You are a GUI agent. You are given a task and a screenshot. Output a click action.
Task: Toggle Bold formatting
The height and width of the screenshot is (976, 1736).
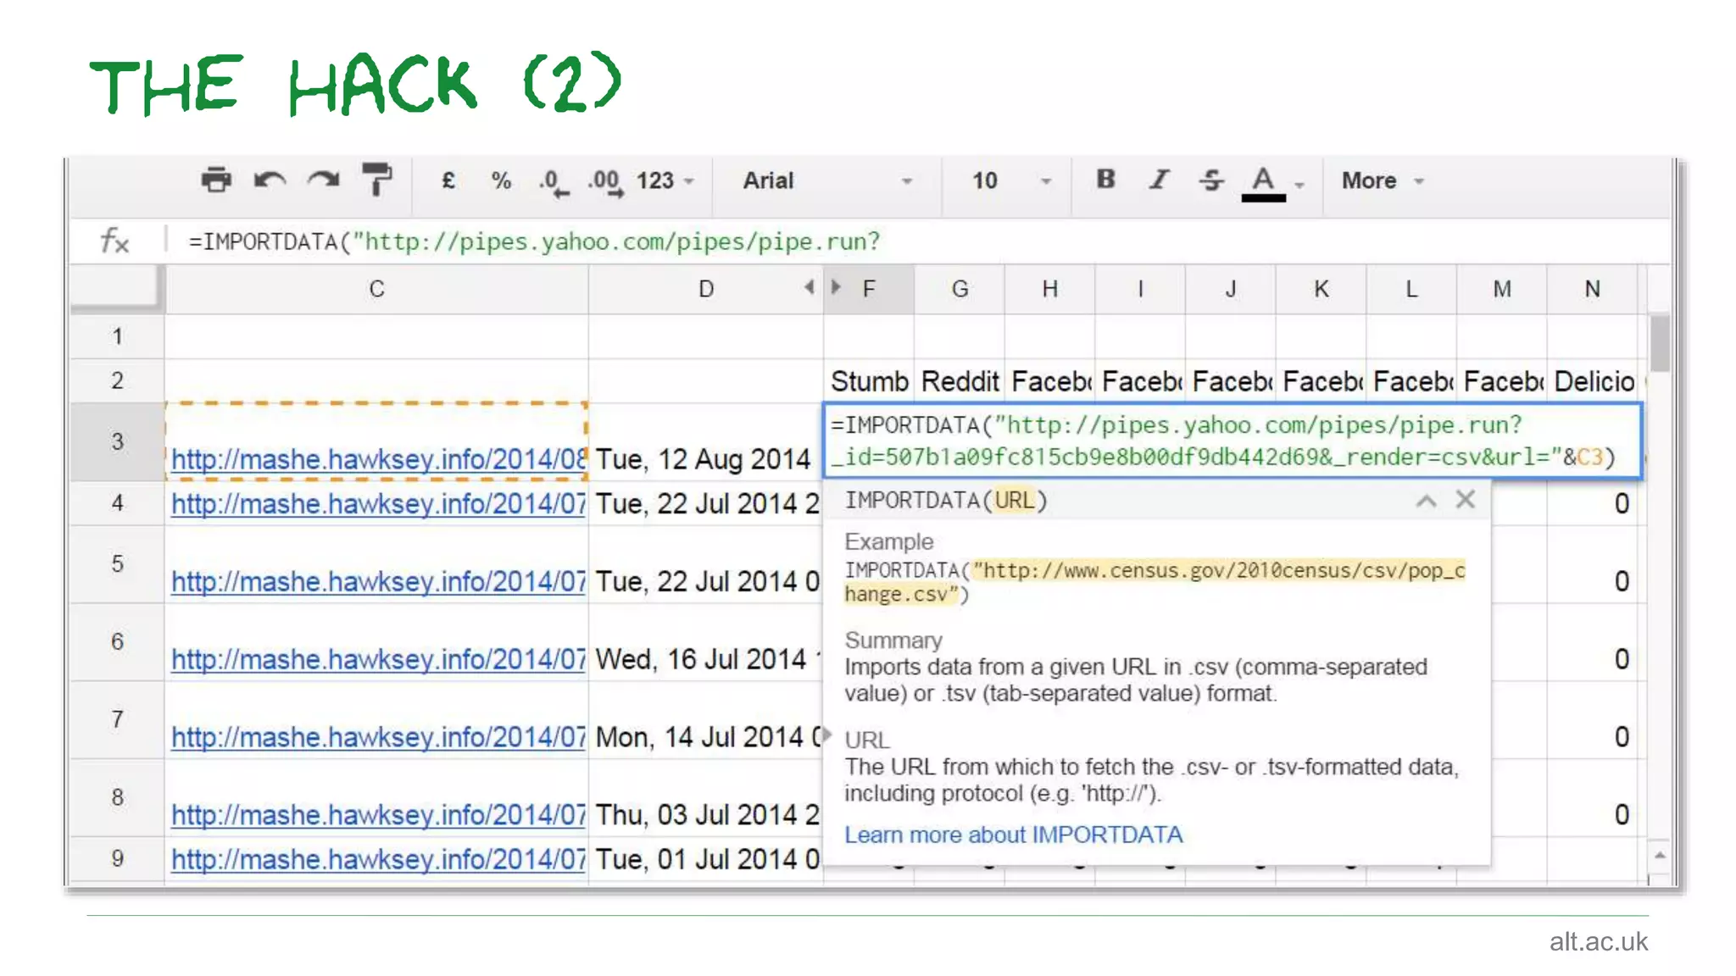(x=1105, y=180)
